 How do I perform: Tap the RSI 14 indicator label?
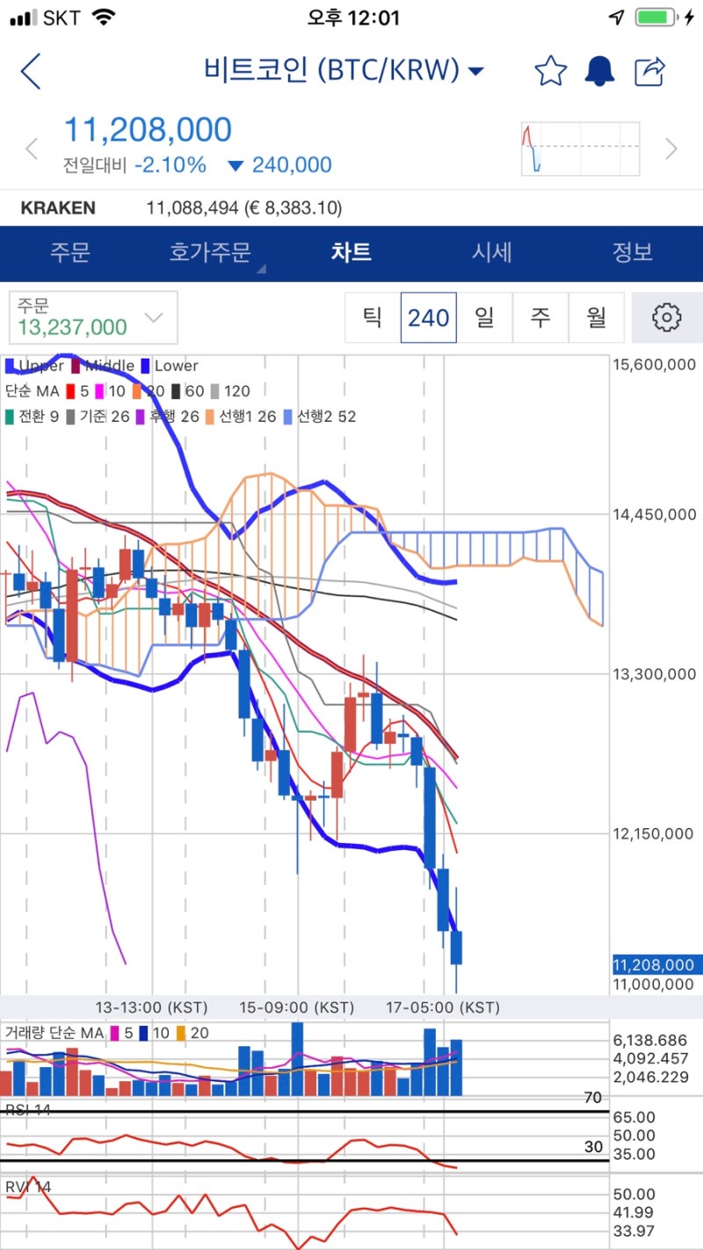(x=28, y=1110)
